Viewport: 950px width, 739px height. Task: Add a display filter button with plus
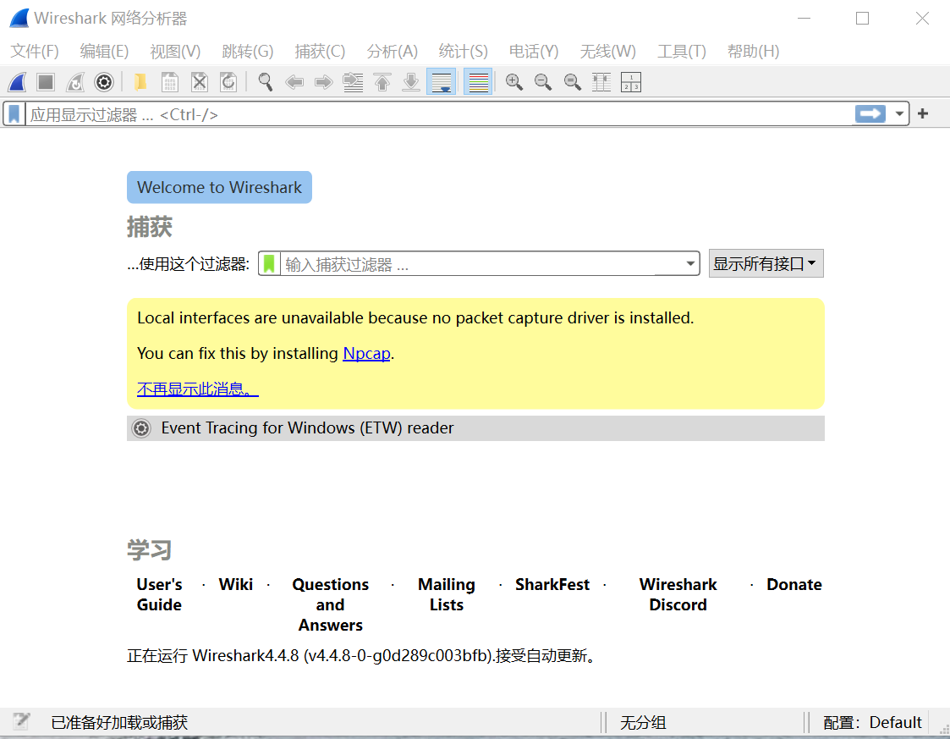923,113
